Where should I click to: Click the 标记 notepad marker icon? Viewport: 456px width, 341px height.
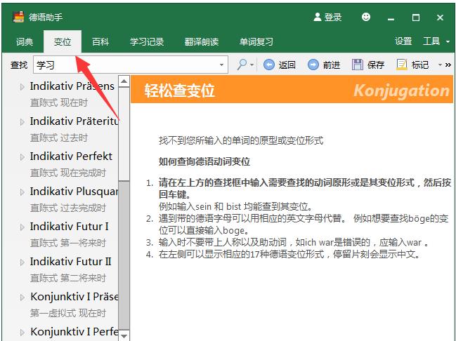[x=402, y=65]
